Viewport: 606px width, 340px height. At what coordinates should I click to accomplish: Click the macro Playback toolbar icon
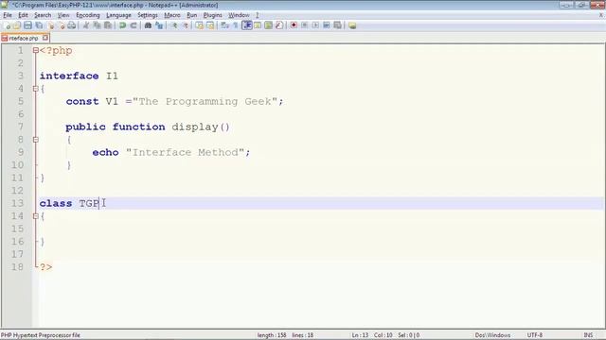(315, 25)
